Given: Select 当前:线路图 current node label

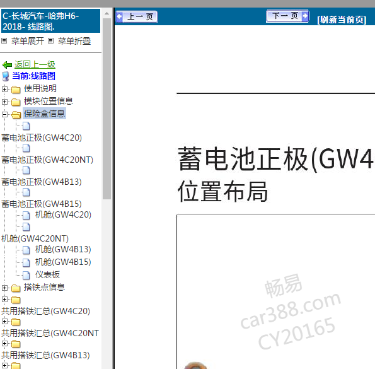Looking at the screenshot, I should click(34, 76).
